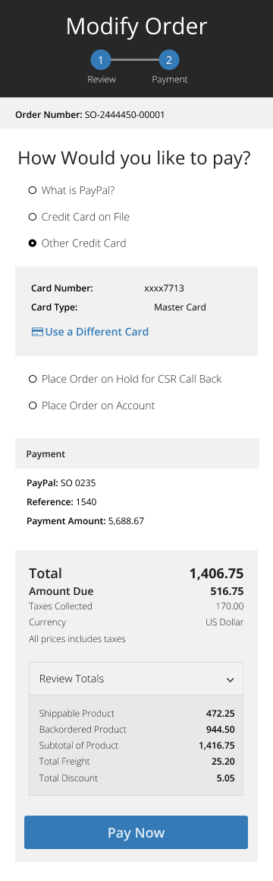
Task: Click the Total amount 1,406.75
Action: 216,574
